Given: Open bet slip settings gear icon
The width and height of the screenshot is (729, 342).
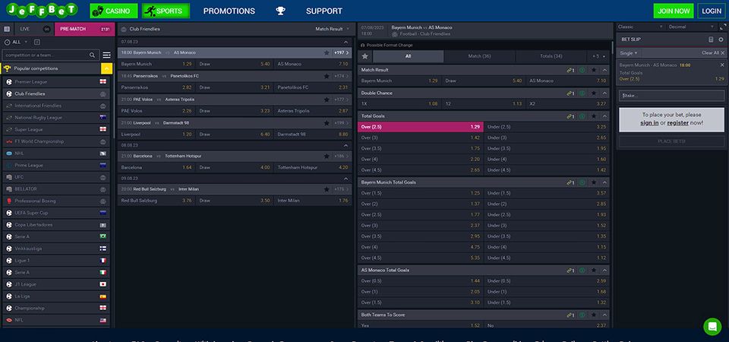Looking at the screenshot, I should tap(721, 40).
